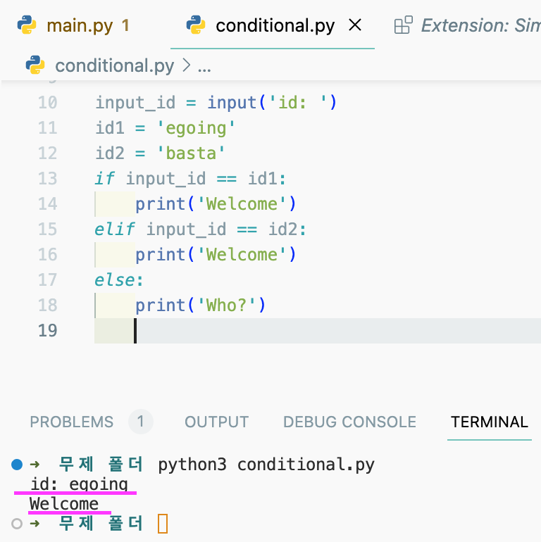Click the 'id: egoing' terminal line
The height and width of the screenshot is (542, 541).
pyautogui.click(x=79, y=484)
